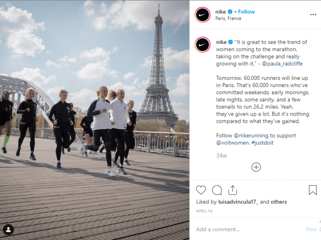The width and height of the screenshot is (321, 240).
Task: Share the post via share icon
Action: click(x=233, y=190)
